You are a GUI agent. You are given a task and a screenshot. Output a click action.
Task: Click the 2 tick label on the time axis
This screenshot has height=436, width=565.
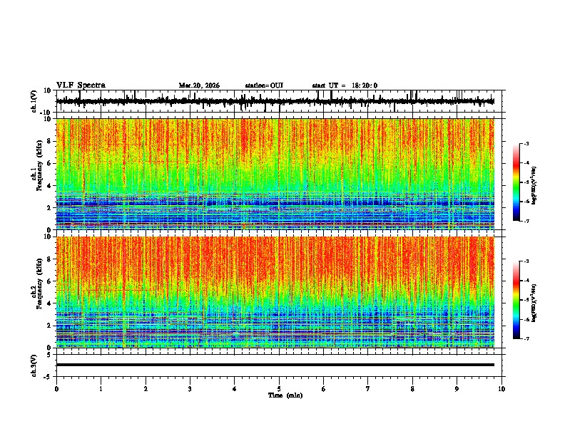pos(146,389)
